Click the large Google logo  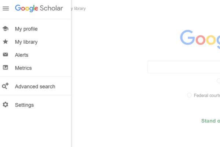(x=200, y=38)
